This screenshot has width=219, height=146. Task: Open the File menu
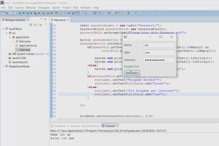click(3, 8)
